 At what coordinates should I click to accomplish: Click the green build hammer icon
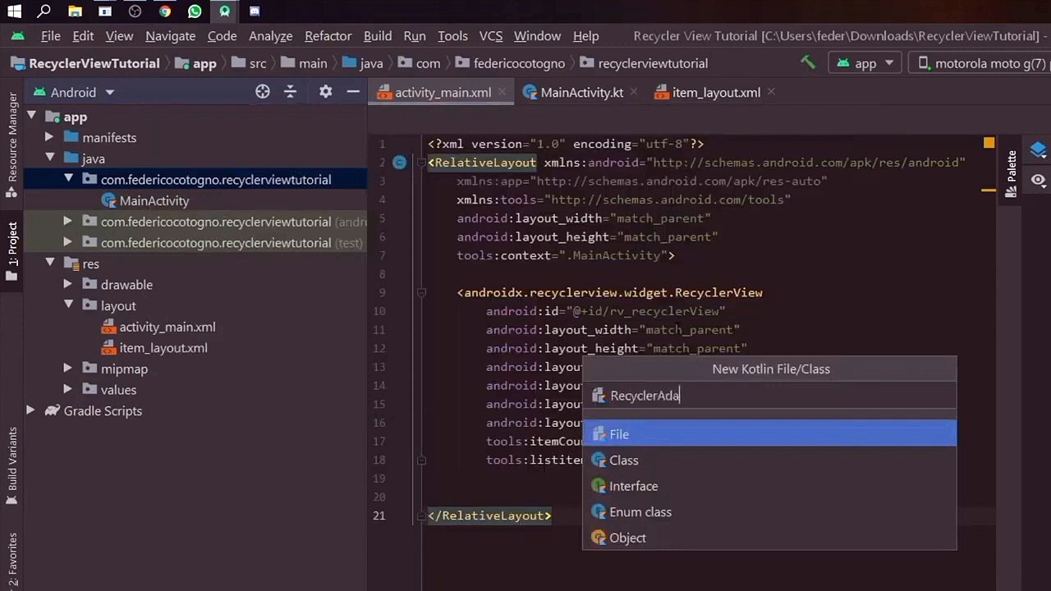pos(808,63)
